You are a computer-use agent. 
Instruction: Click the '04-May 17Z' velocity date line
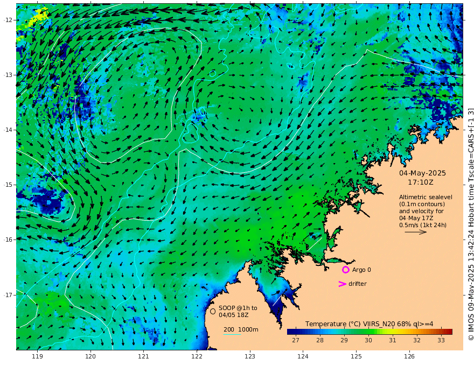(416, 218)
